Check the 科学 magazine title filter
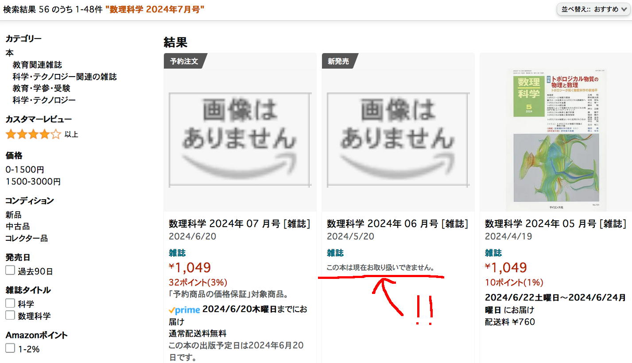This screenshot has width=632, height=363. [x=10, y=303]
